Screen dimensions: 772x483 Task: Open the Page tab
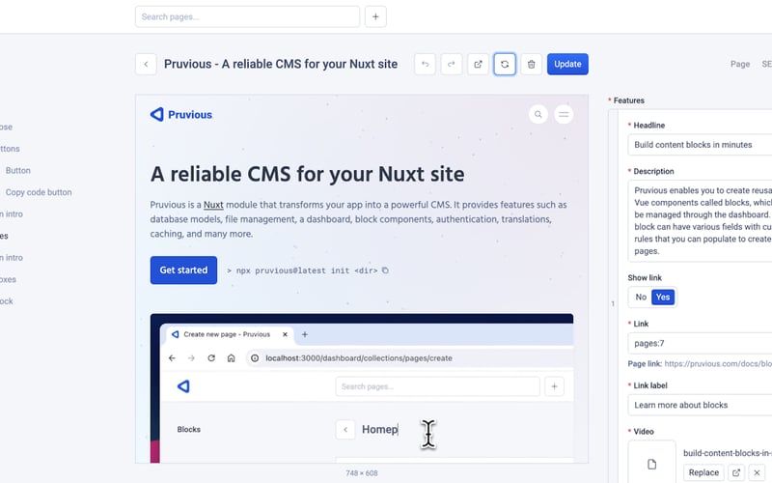pos(740,64)
